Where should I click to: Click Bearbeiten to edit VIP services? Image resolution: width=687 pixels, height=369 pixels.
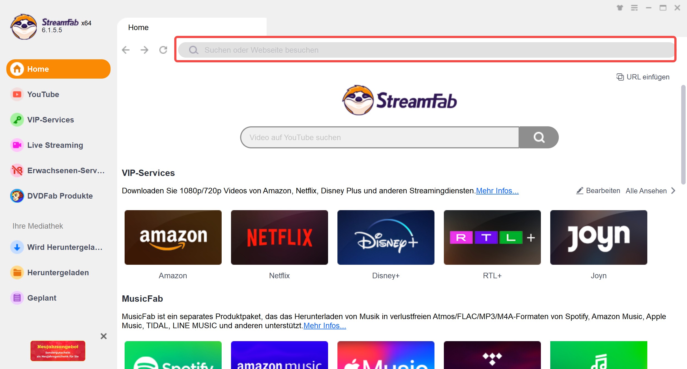pos(598,191)
